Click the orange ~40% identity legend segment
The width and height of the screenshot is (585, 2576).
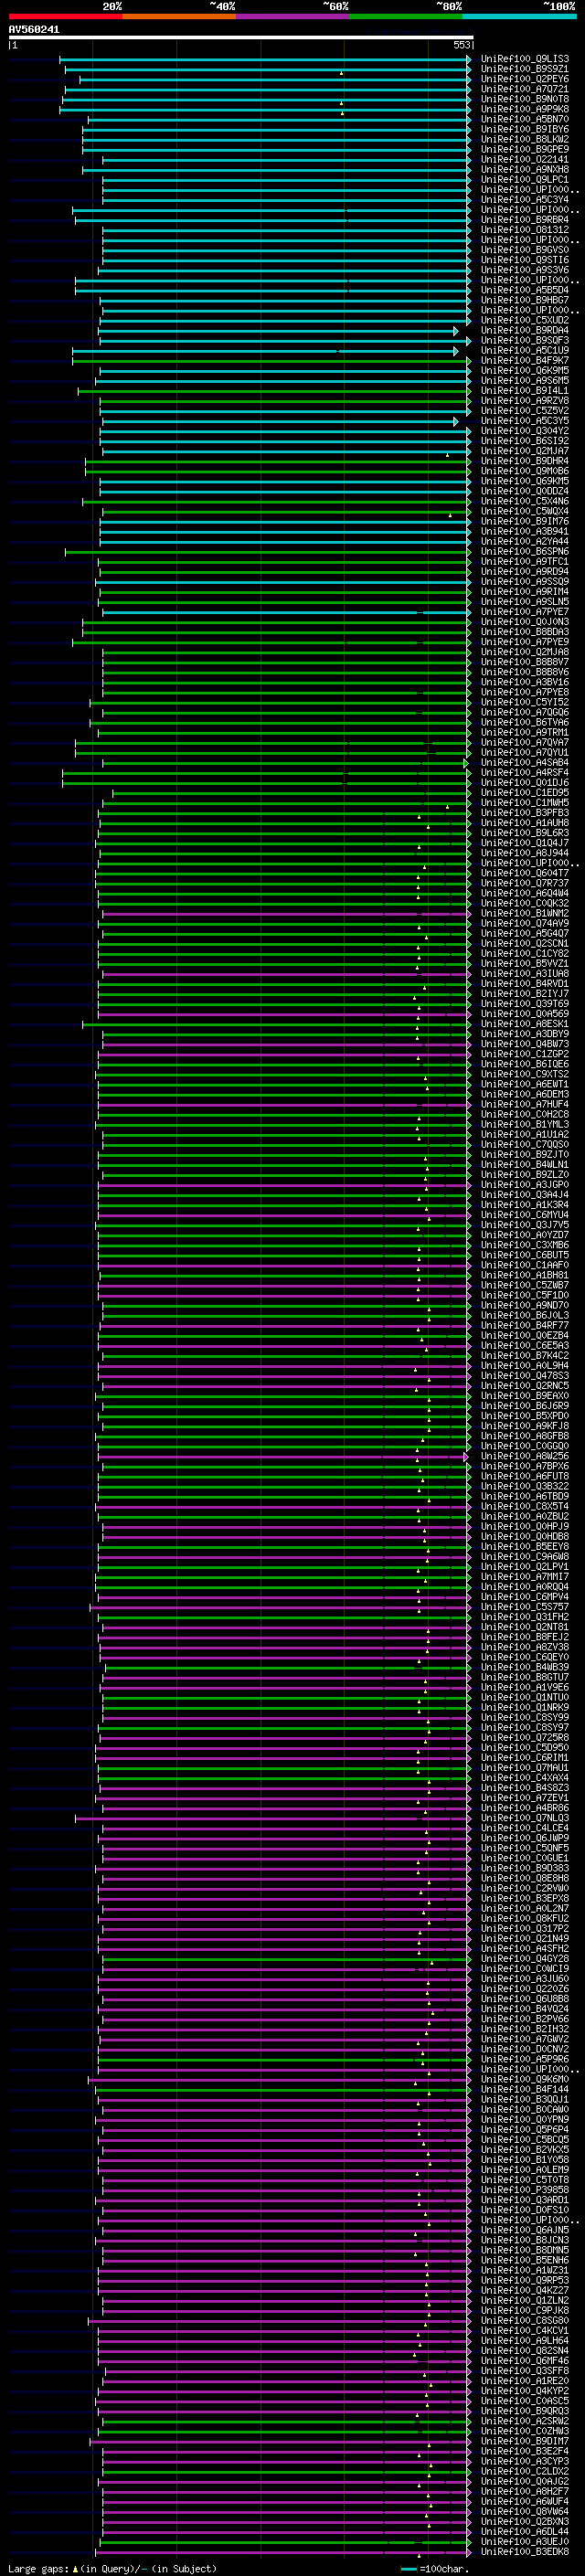point(179,16)
